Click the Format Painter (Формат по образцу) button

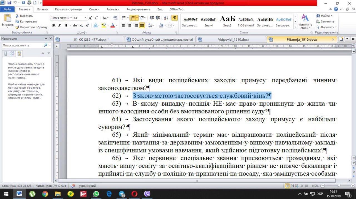[31, 27]
